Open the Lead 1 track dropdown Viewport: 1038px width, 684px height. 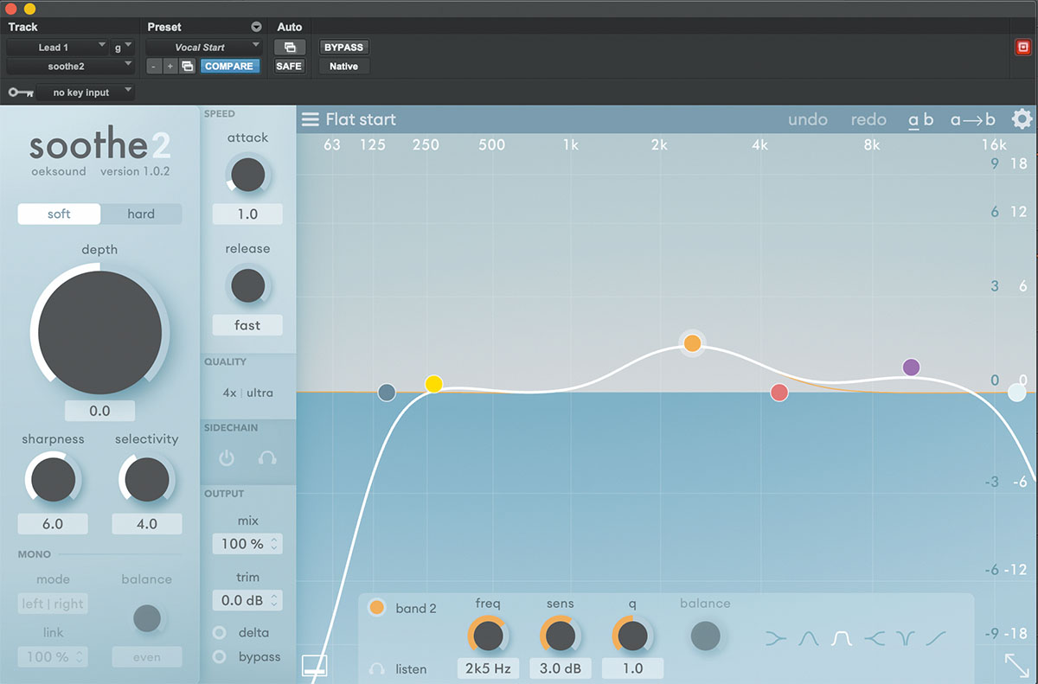(58, 48)
